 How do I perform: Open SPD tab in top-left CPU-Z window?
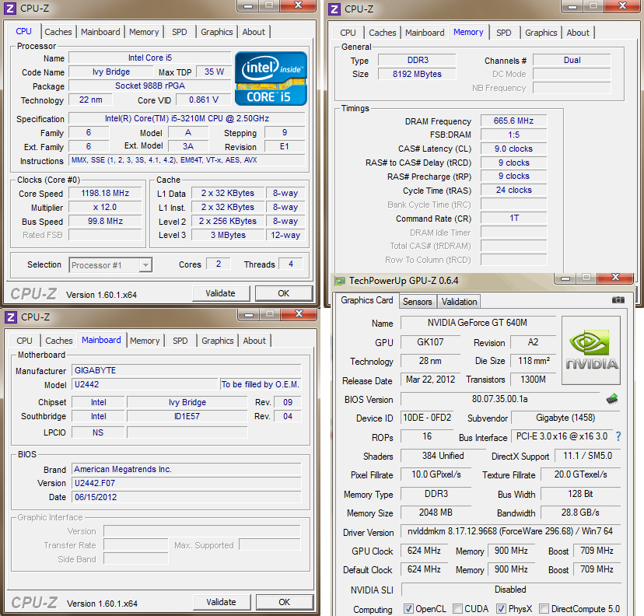180,32
